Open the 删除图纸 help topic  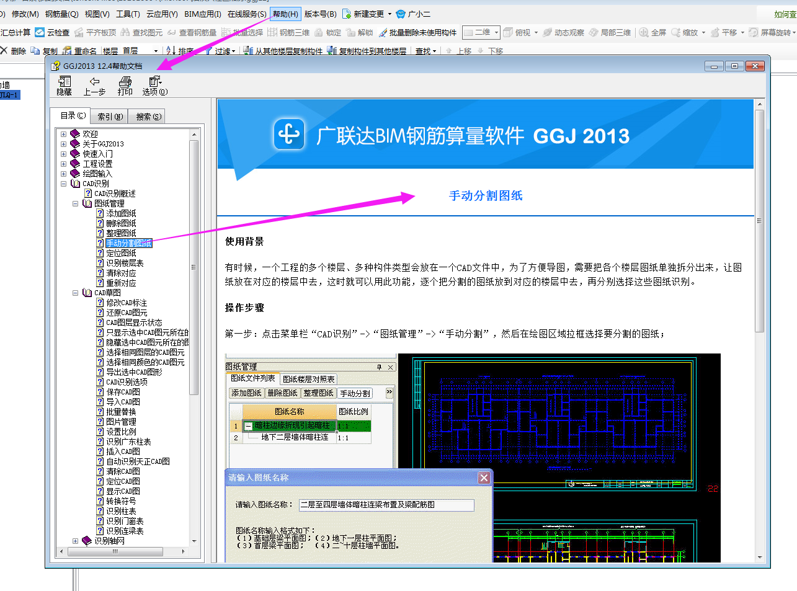[121, 223]
